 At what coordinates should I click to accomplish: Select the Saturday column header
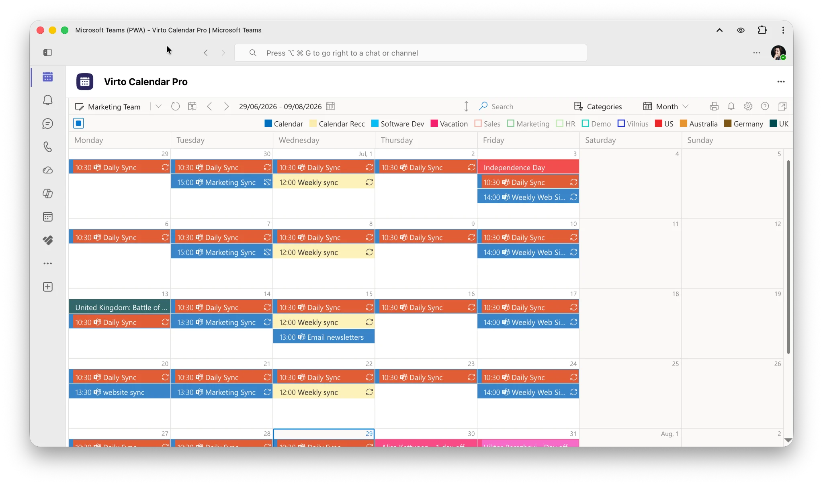(x=630, y=140)
